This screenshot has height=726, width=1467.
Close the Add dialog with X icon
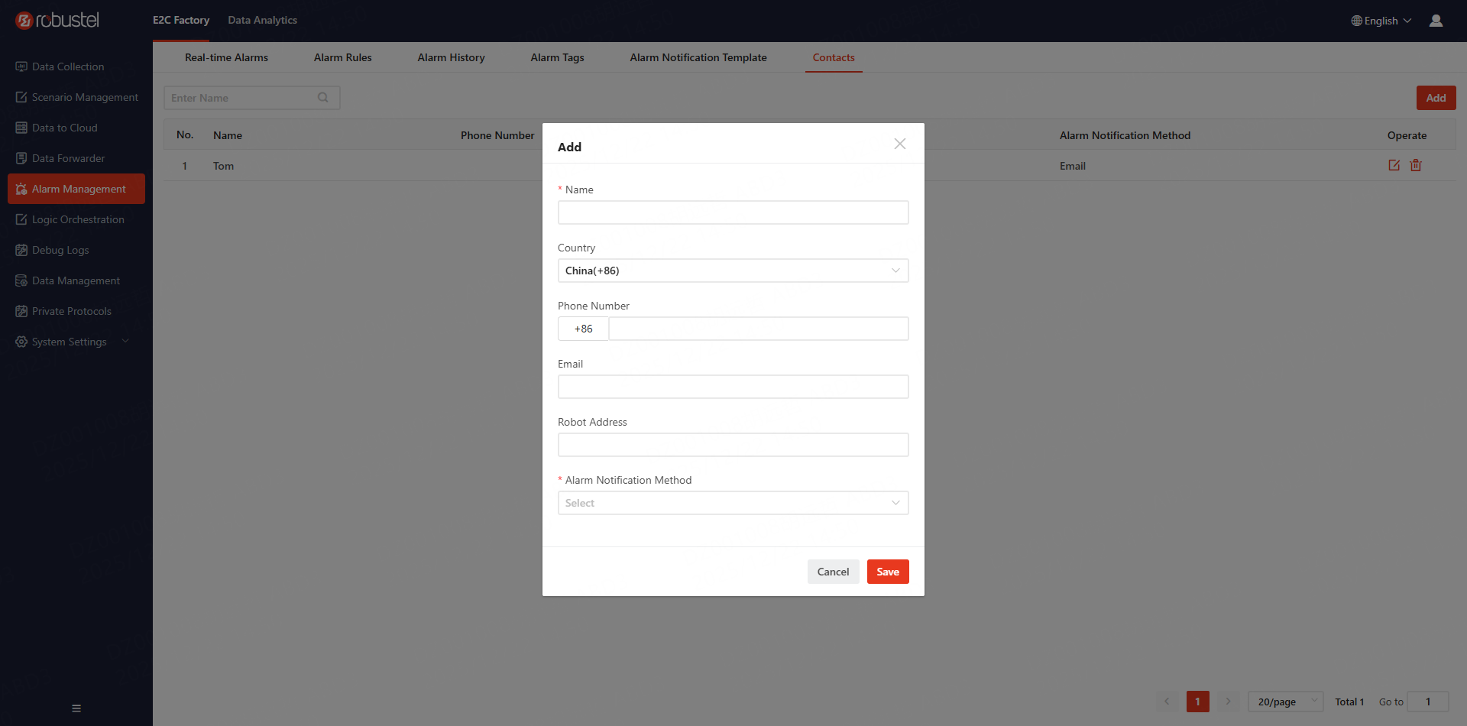coord(899,144)
